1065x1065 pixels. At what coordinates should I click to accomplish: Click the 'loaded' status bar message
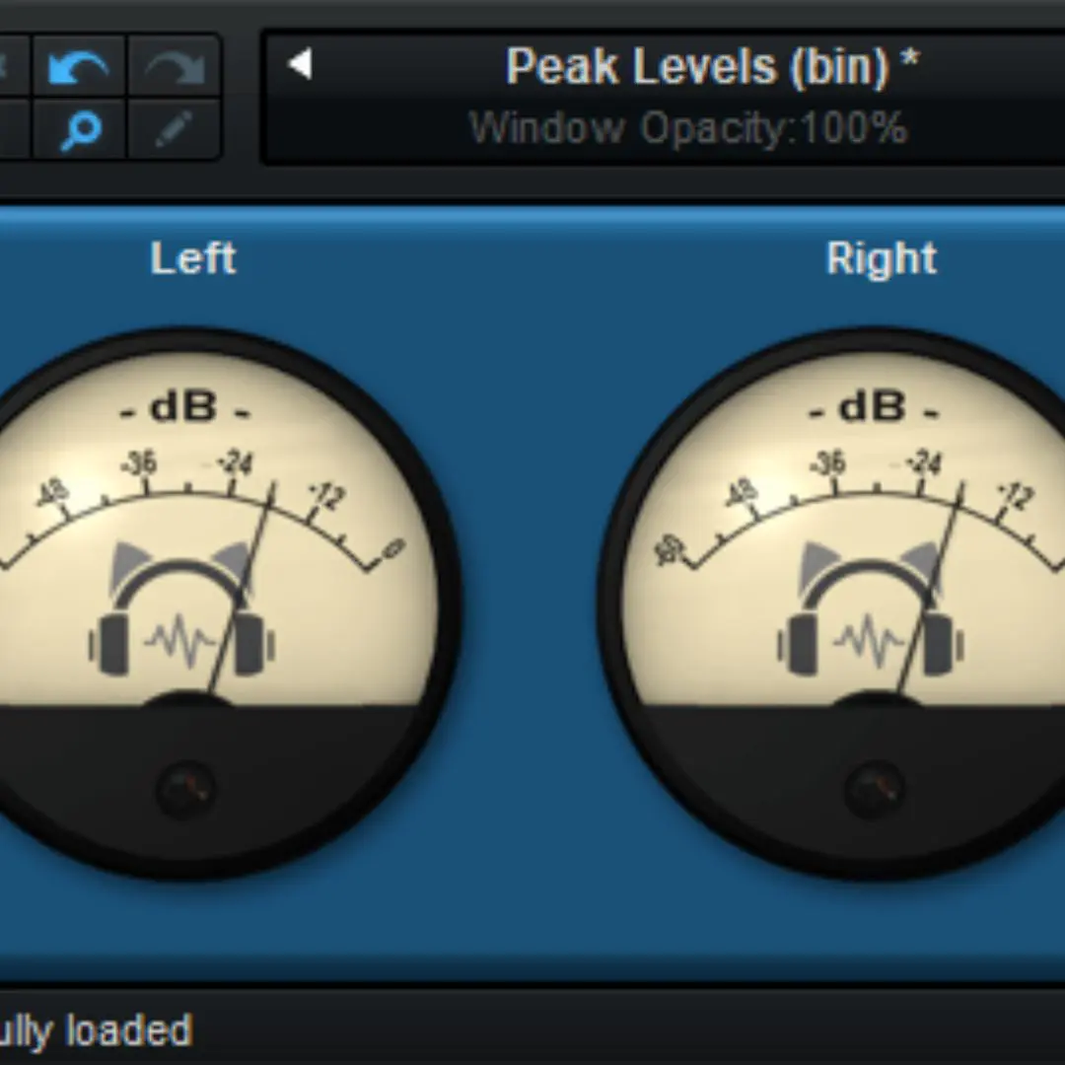click(x=129, y=1030)
